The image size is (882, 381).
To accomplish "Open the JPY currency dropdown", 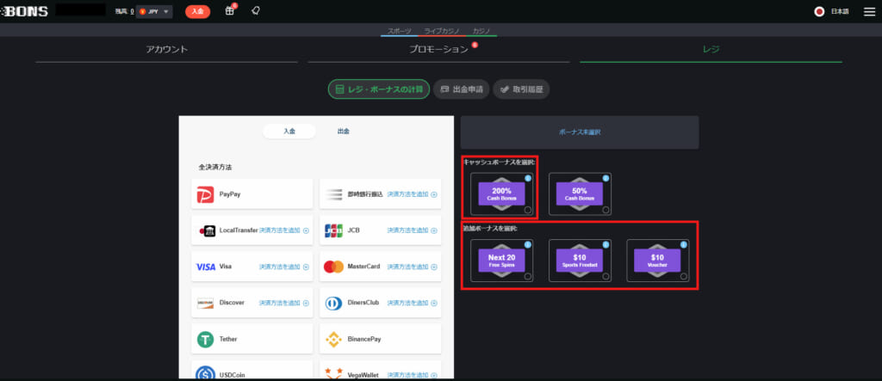I will pyautogui.click(x=155, y=12).
